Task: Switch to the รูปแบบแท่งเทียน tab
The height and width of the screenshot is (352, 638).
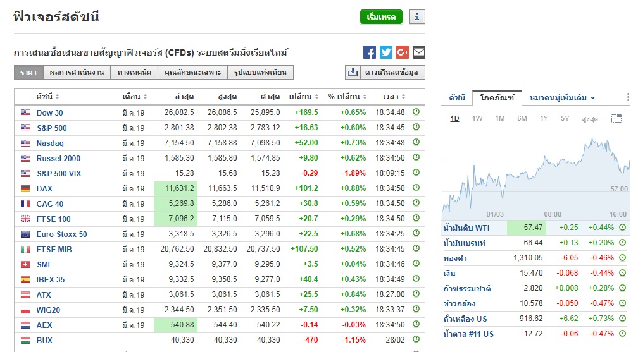Action: [x=260, y=72]
